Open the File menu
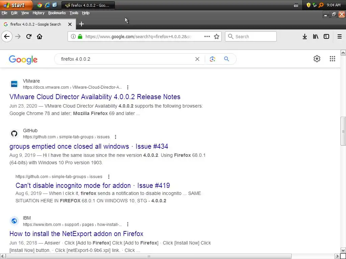The width and height of the screenshot is (346, 259). [x=4, y=13]
